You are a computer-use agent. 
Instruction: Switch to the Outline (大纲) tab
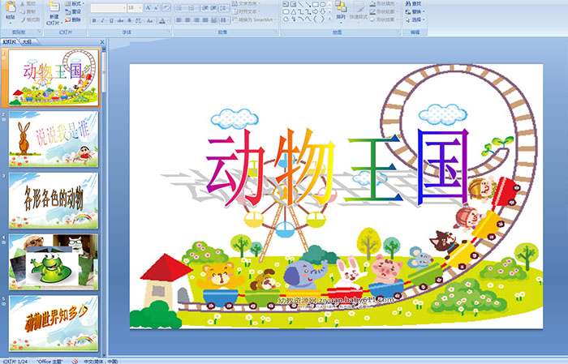[27, 41]
